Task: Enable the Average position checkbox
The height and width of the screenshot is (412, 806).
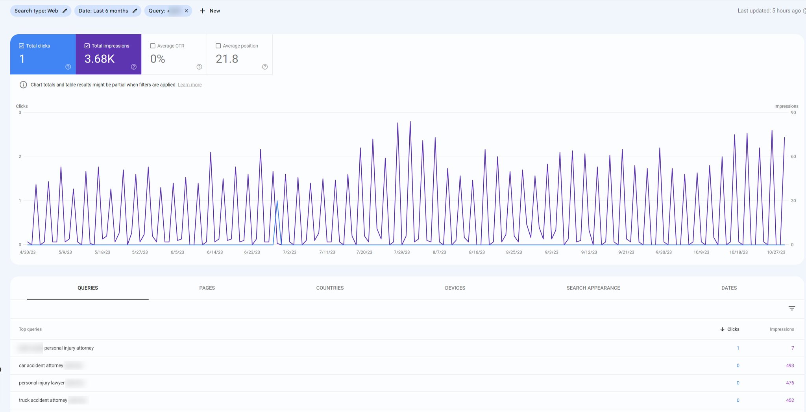Action: [x=218, y=46]
